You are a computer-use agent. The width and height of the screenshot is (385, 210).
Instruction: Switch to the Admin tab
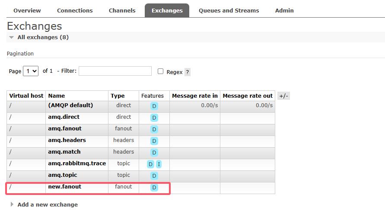point(284,10)
